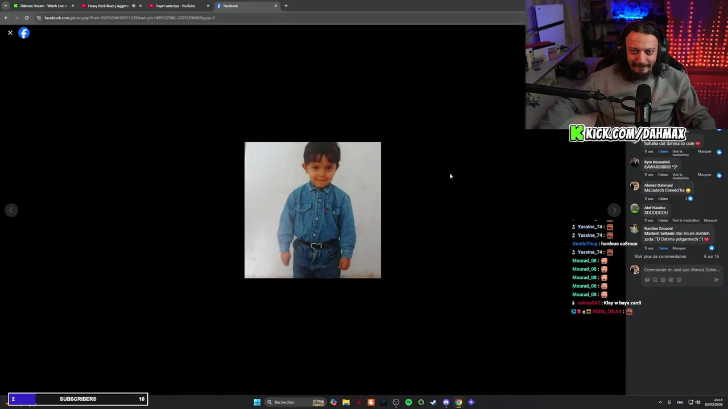Click the Facebook logo icon next to the X

[x=23, y=33]
